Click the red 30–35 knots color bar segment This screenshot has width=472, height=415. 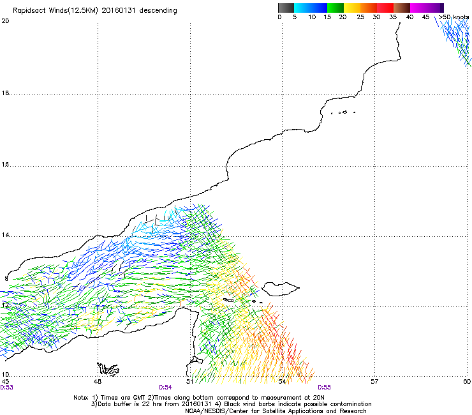pos(385,8)
